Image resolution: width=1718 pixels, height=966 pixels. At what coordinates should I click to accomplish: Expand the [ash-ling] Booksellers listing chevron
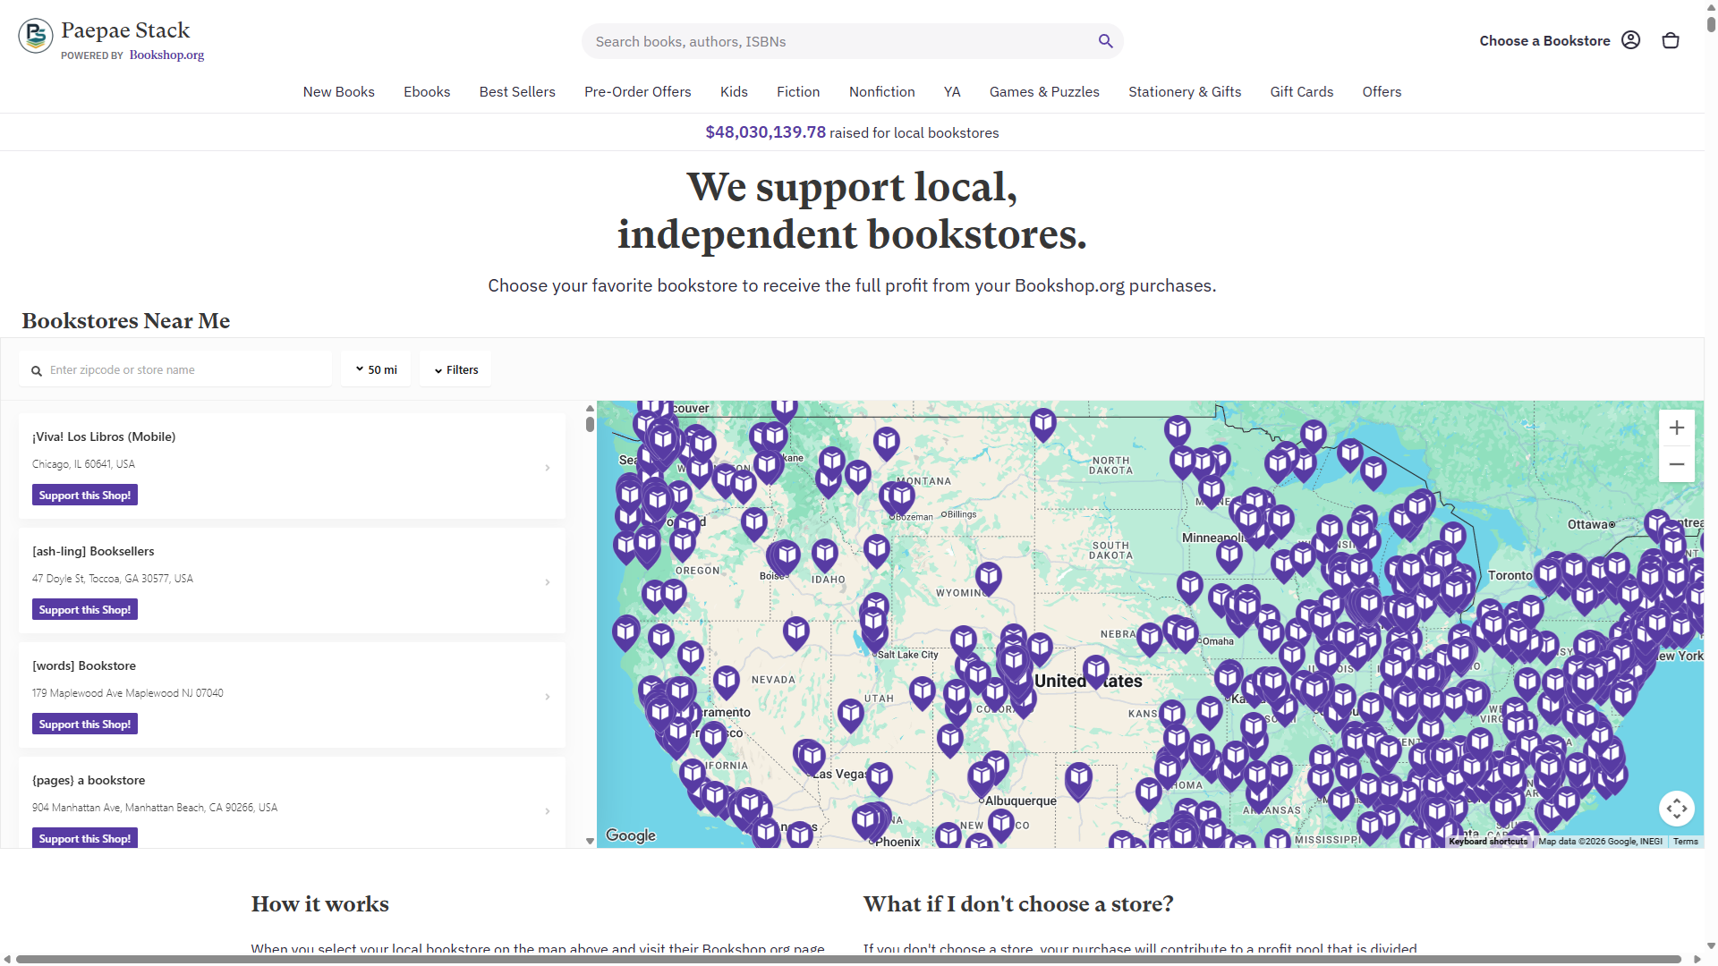pyautogui.click(x=548, y=582)
